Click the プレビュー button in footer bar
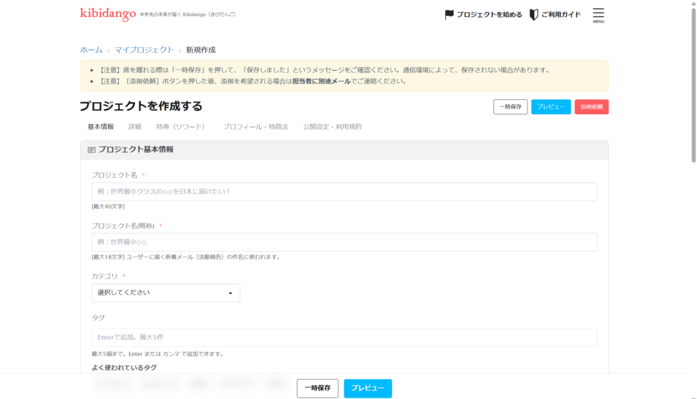The height and width of the screenshot is (399, 697). coord(368,388)
